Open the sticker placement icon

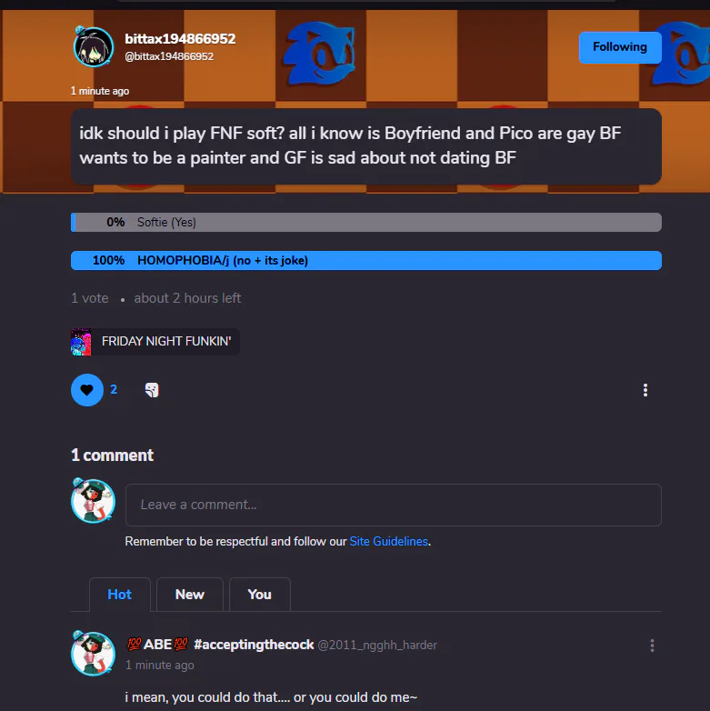152,390
